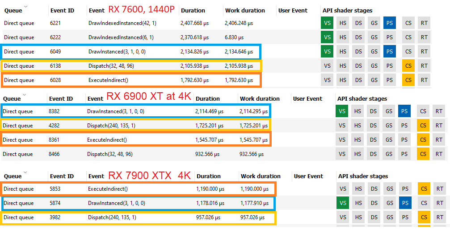Click API shader stages header in RX 7600 table

[347, 11]
